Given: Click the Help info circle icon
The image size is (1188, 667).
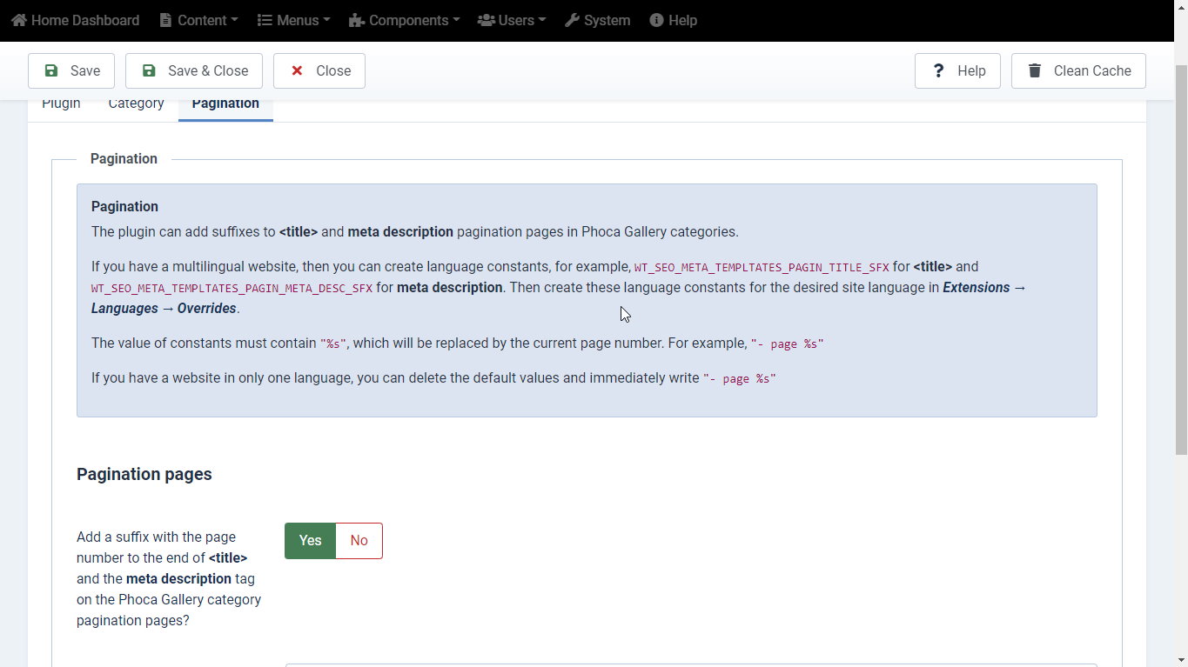Looking at the screenshot, I should tap(656, 20).
